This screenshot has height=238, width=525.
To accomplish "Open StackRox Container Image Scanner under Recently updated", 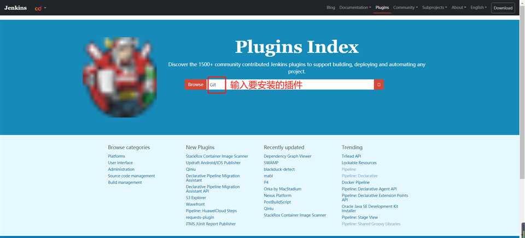I will pos(295,215).
